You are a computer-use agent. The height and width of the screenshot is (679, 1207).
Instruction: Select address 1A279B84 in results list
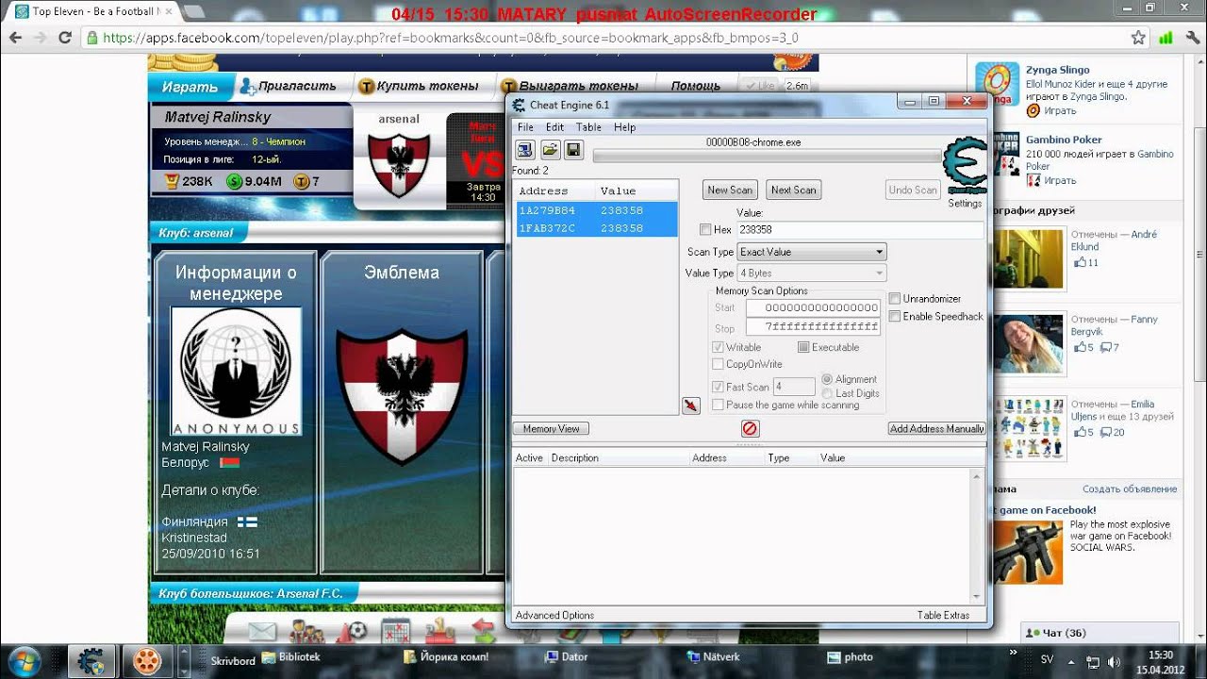[596, 211]
